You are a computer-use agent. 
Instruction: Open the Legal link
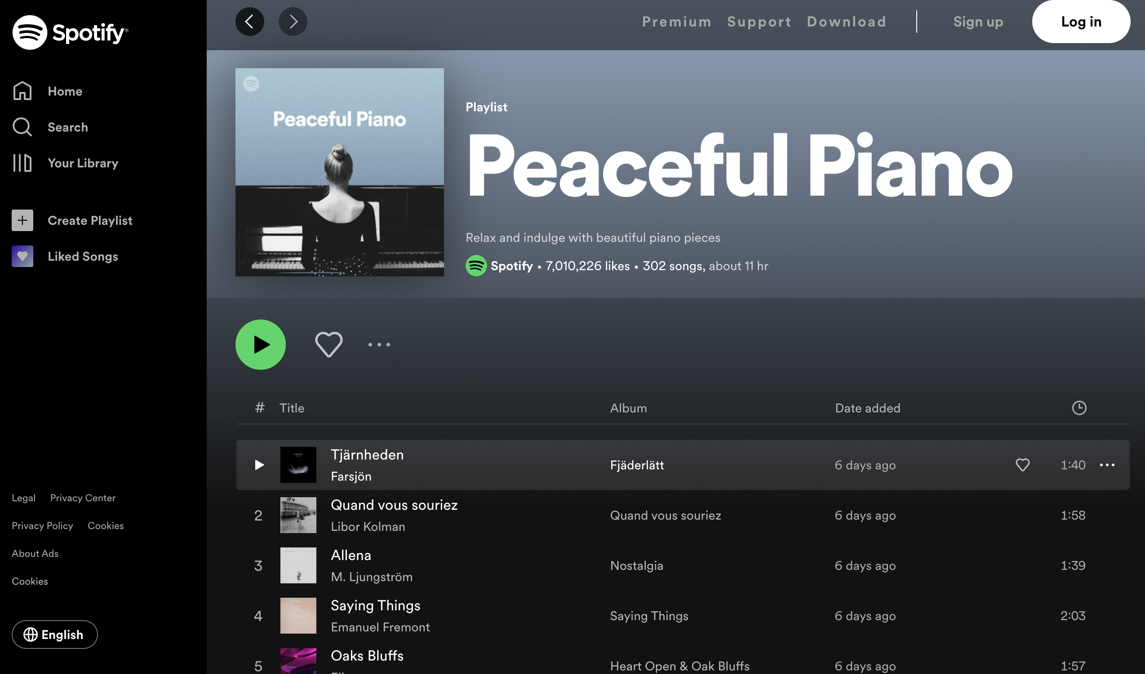click(x=24, y=498)
